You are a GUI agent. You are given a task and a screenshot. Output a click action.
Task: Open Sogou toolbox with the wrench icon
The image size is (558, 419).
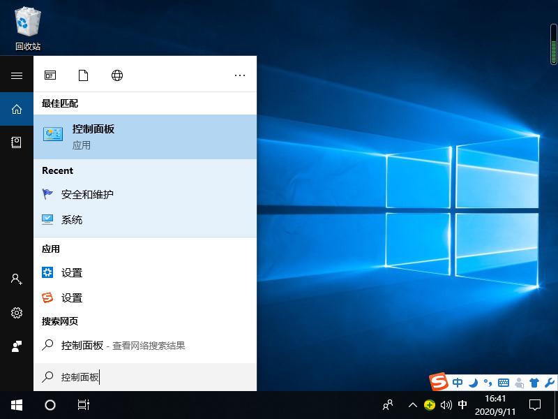pos(549,382)
